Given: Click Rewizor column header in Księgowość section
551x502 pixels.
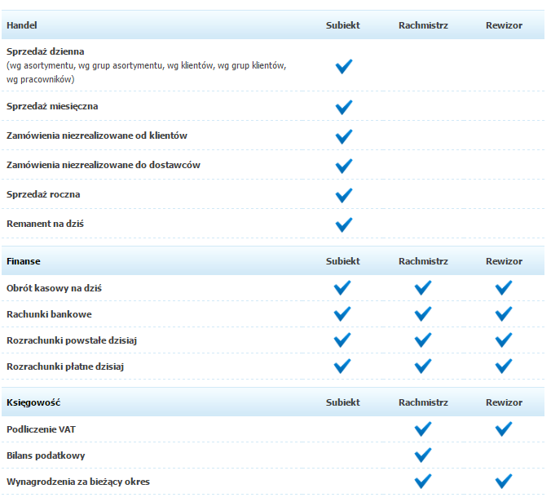Looking at the screenshot, I should 504,402.
